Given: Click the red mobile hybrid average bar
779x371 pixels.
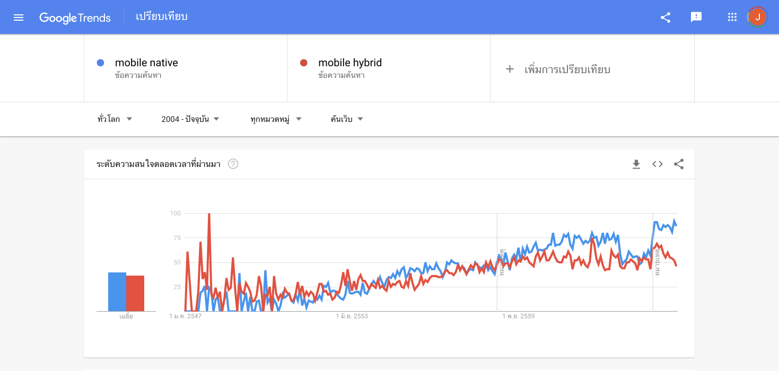Looking at the screenshot, I should [135, 293].
